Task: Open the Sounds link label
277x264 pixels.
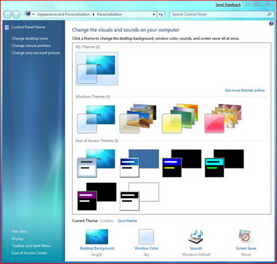Action: [196, 248]
